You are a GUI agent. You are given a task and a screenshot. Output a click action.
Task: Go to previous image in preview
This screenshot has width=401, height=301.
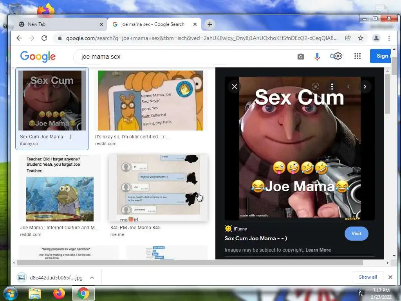click(x=348, y=87)
